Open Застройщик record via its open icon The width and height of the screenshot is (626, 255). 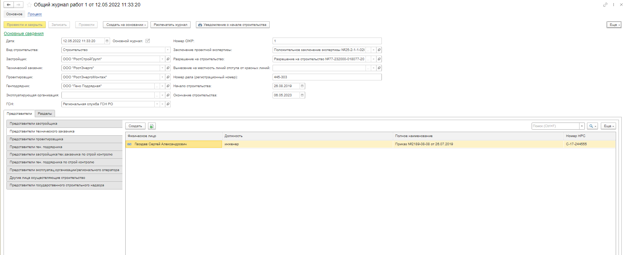point(168,59)
